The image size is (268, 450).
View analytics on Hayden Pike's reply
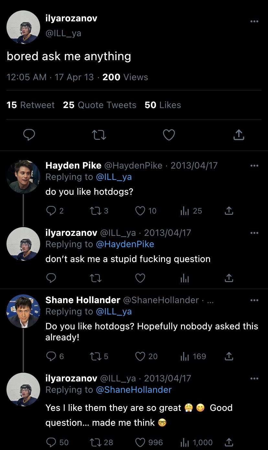tap(185, 211)
